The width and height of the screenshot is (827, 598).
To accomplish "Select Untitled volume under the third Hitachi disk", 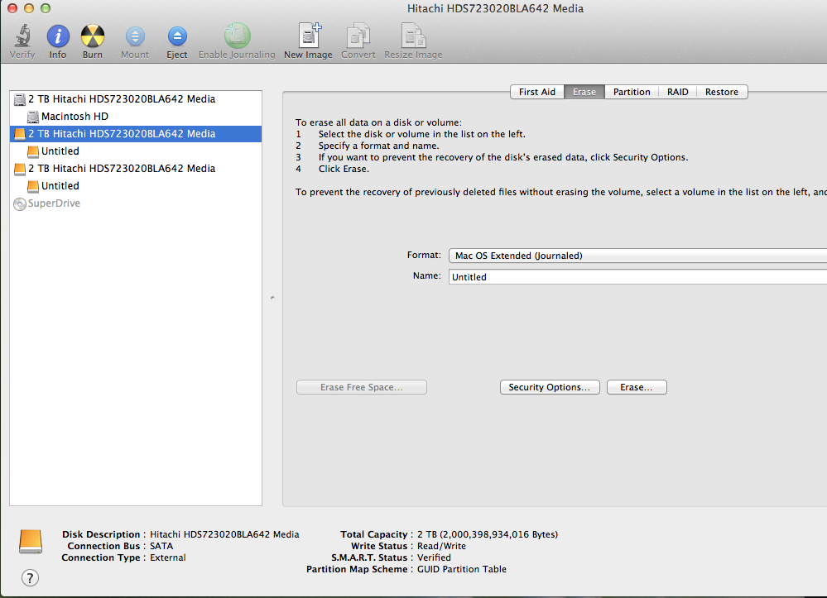I will click(136, 186).
